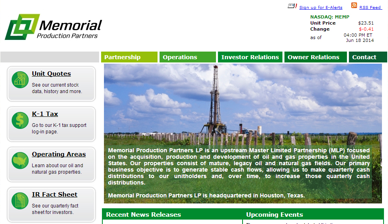Click the IR Fact Sheet document icon
Viewport: 388px width, 224px height.
[19, 200]
